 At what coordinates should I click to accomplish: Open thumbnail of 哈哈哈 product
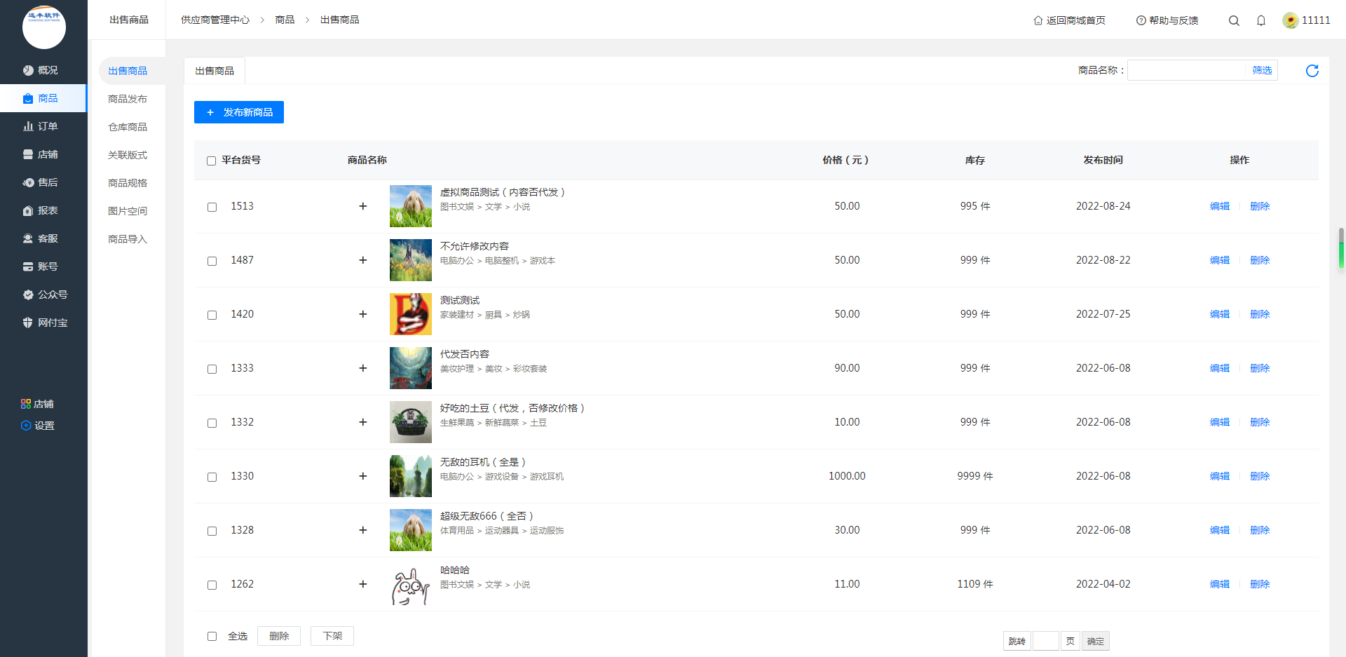coord(411,584)
